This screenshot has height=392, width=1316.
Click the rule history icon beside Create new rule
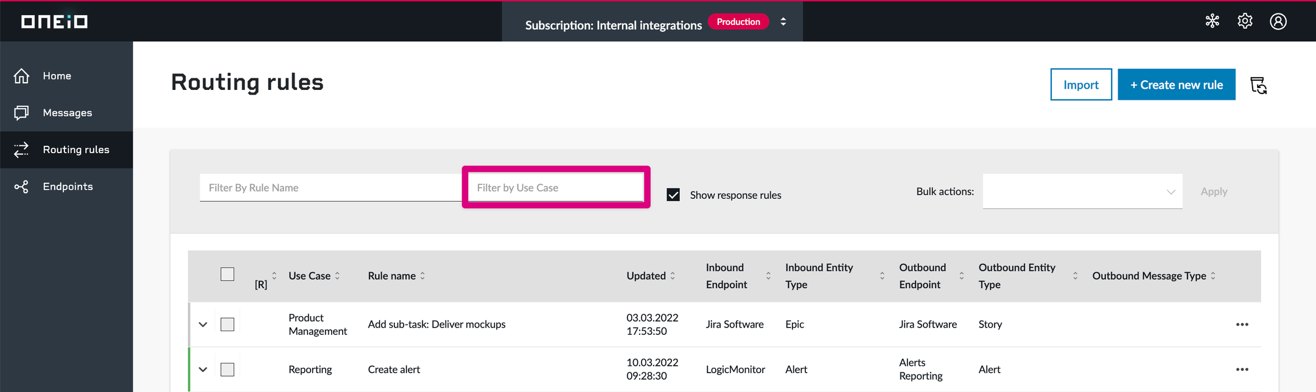click(x=1258, y=85)
